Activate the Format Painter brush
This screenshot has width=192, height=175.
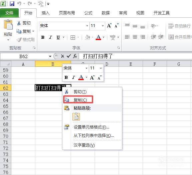(25, 39)
